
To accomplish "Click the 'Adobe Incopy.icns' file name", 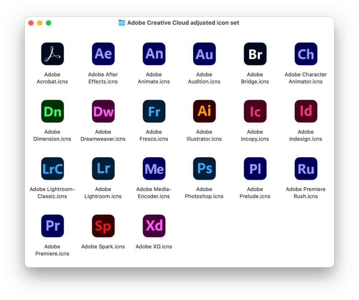I will (255, 135).
